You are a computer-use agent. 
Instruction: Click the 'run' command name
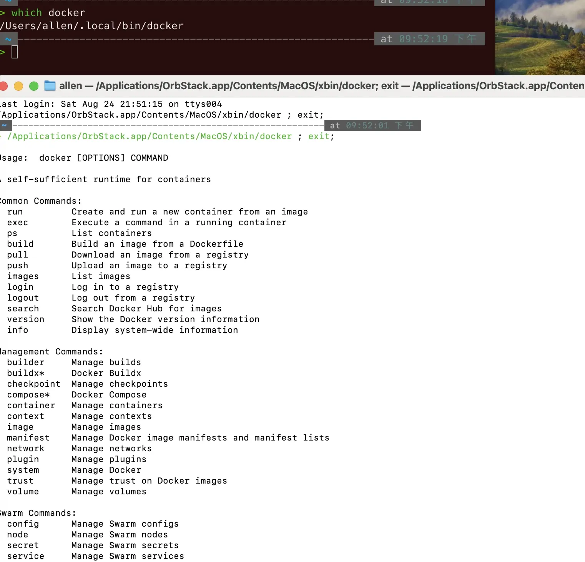click(x=15, y=212)
